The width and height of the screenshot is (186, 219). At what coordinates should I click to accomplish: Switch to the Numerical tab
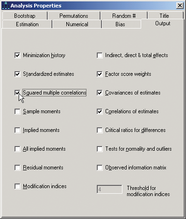pos(77,24)
